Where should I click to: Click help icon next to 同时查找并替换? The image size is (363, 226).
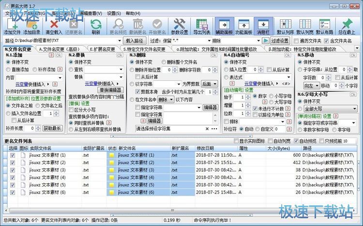pos(109,123)
